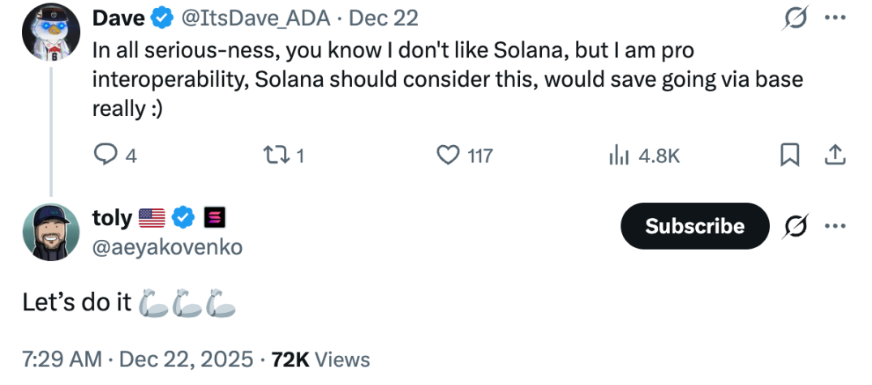Open toly's profile avatar

[52, 232]
